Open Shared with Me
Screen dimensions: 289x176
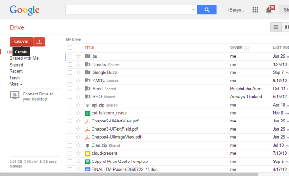[x=24, y=58]
